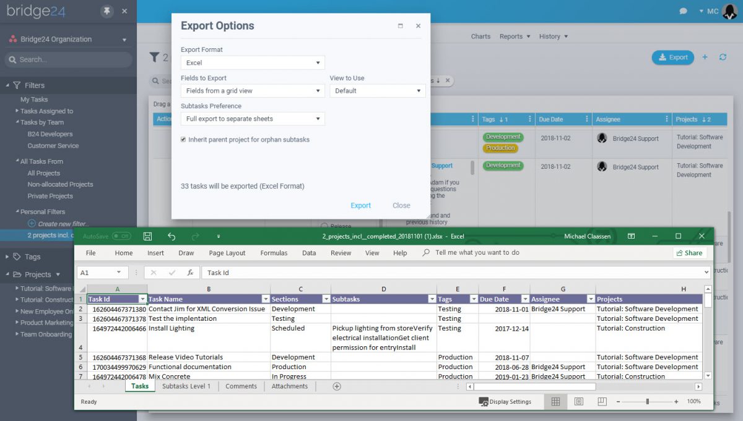Adjust the Excel zoom slider
The width and height of the screenshot is (743, 421).
coord(647,402)
